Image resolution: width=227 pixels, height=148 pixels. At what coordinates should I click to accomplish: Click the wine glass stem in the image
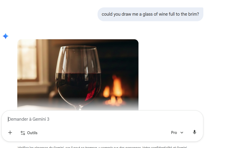pyautogui.click(x=79, y=108)
